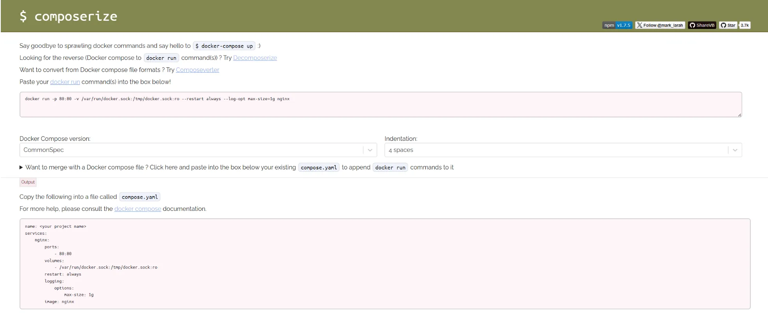Click the X Follow @mark_larah button
768x313 pixels.
tap(660, 25)
